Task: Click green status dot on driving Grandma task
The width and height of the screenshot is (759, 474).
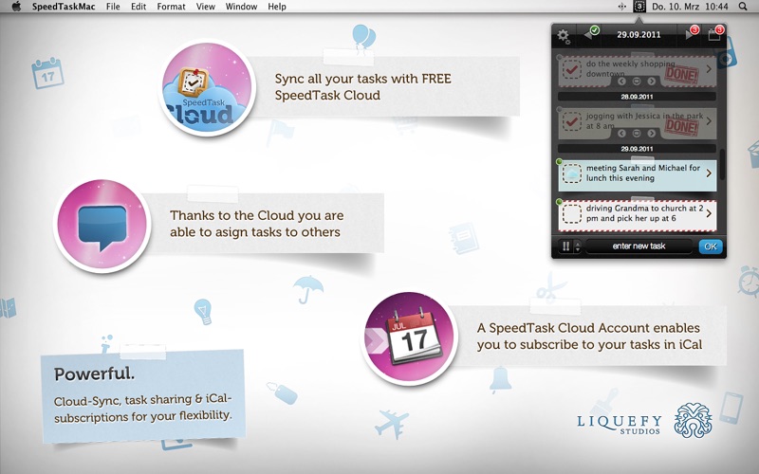Action: pos(560,202)
